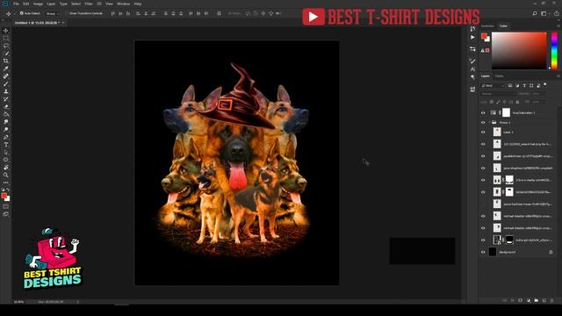The height and width of the screenshot is (316, 562).
Task: Hide the Hue/Saturation 1 layer
Action: (483, 113)
